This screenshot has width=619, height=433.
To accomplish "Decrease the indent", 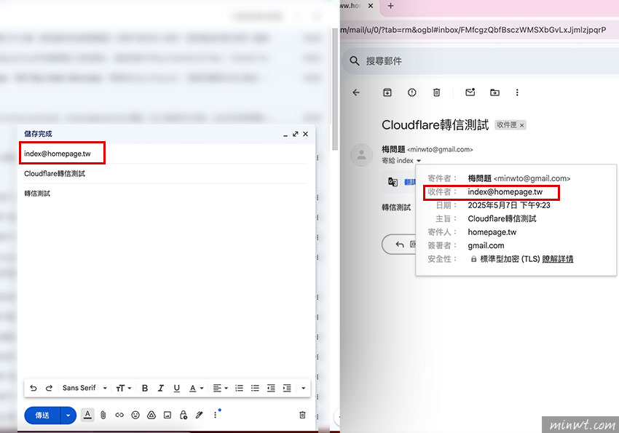I will click(x=271, y=389).
